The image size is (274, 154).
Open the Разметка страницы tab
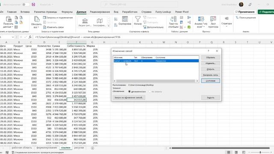click(45, 12)
